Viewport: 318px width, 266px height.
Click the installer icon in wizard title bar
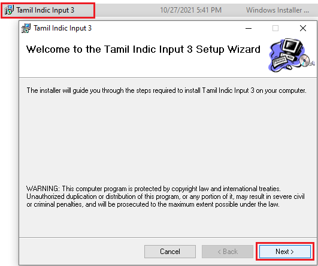pyautogui.click(x=26, y=28)
